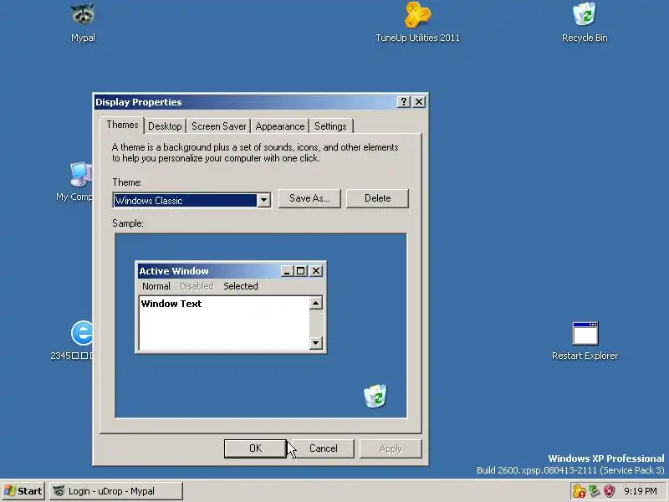669x502 pixels.
Task: Click the Recycle Bin in the theme sample preview
Action: tap(375, 396)
